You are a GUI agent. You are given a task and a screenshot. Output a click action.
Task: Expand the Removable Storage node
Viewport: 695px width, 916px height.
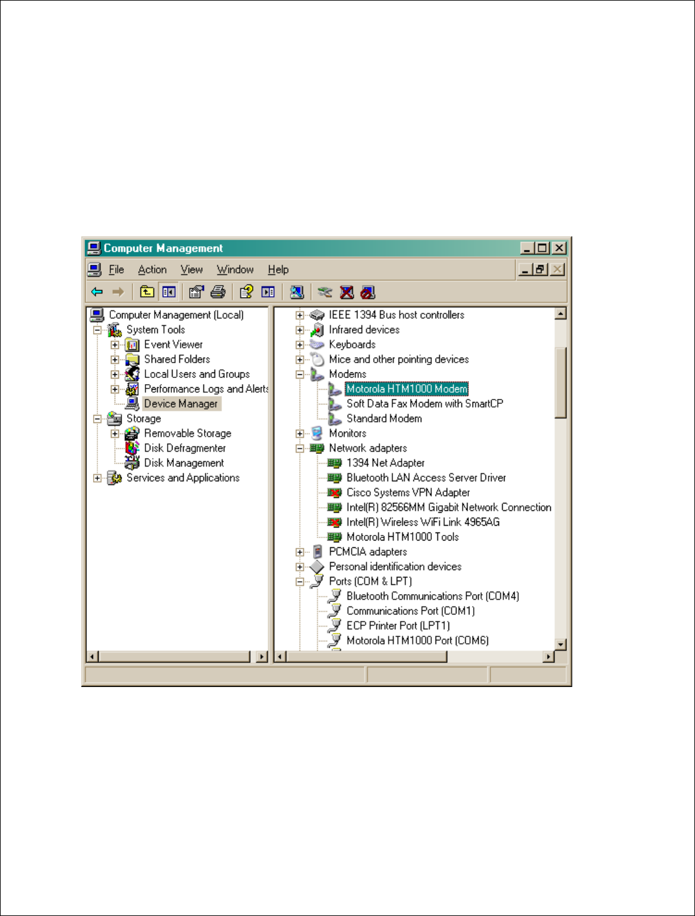[x=115, y=433]
